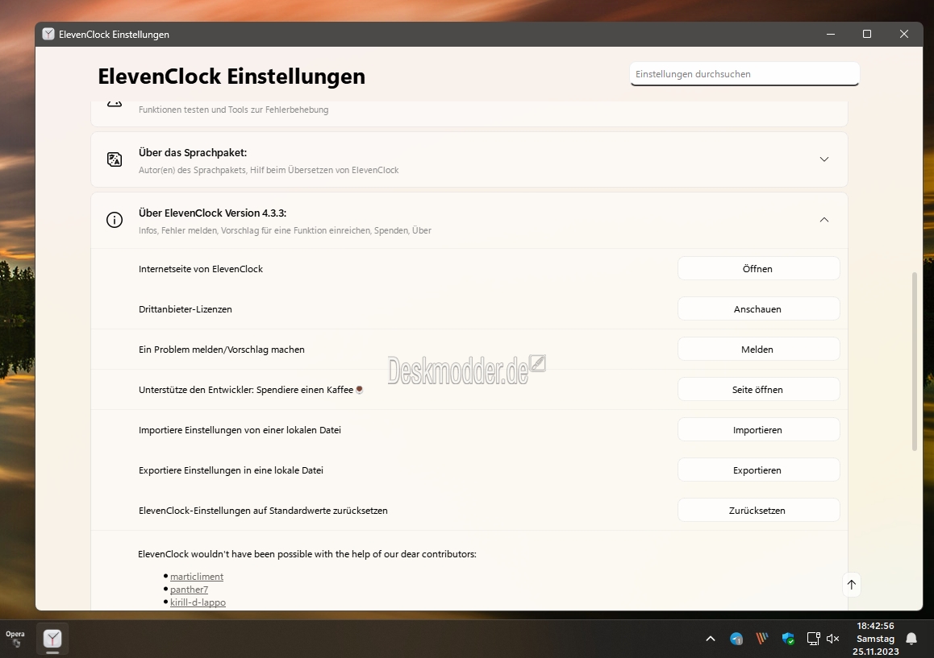Viewport: 934px width, 658px height.
Task: View third-party licenses via Anschauen button
Action: pos(758,309)
